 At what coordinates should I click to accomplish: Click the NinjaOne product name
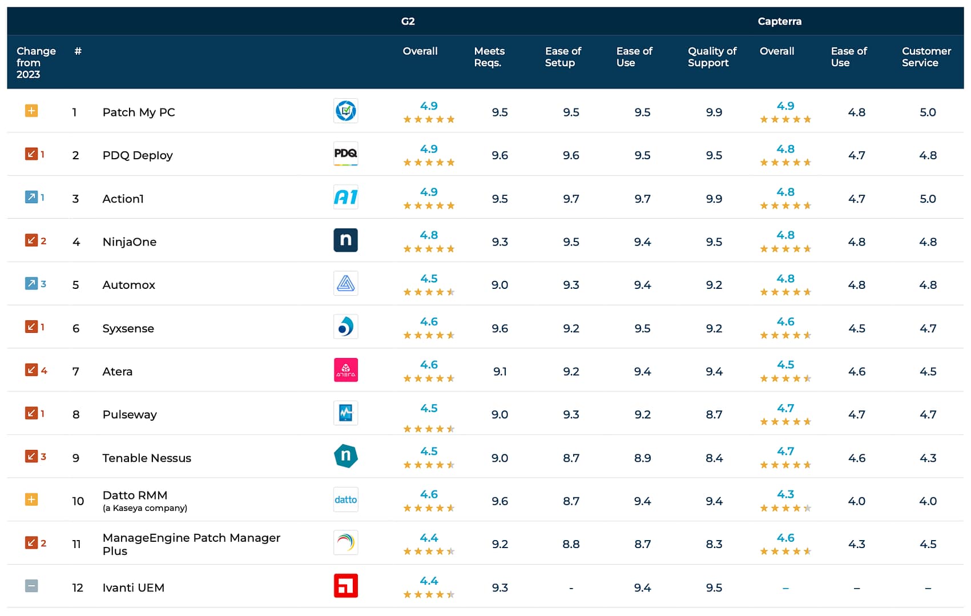click(130, 242)
